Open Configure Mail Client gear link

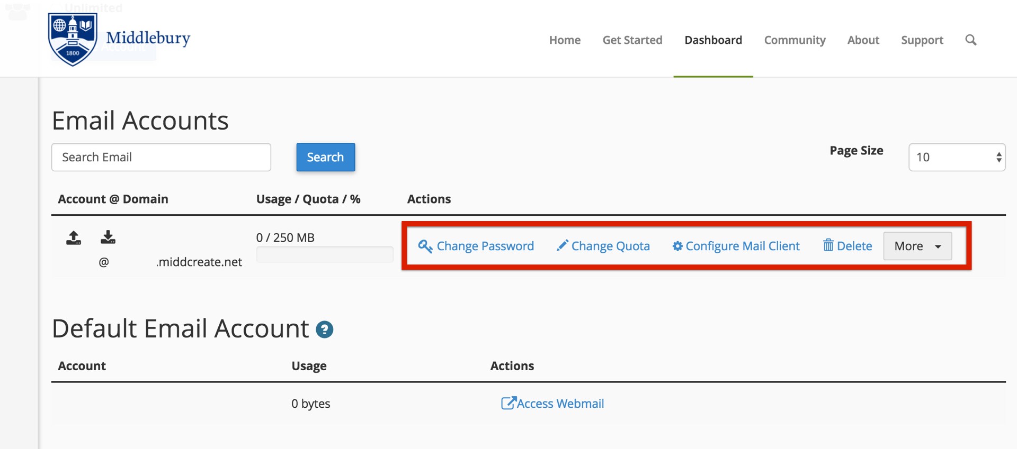[x=736, y=246]
